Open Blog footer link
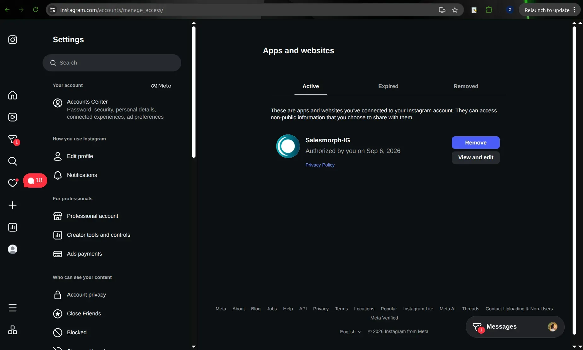The image size is (583, 350). (256, 309)
